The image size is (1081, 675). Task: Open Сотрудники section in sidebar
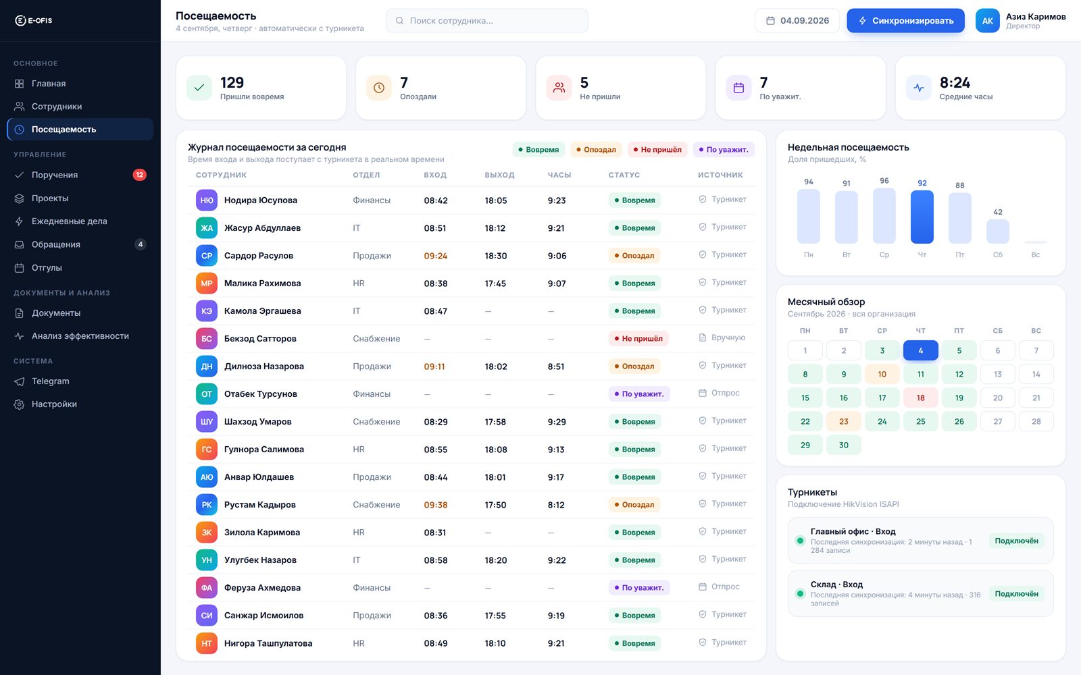(80, 107)
